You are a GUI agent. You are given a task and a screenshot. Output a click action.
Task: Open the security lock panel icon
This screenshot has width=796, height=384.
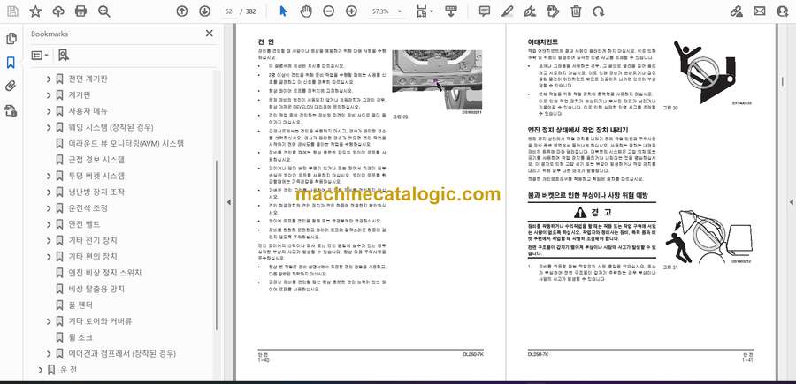[11, 110]
